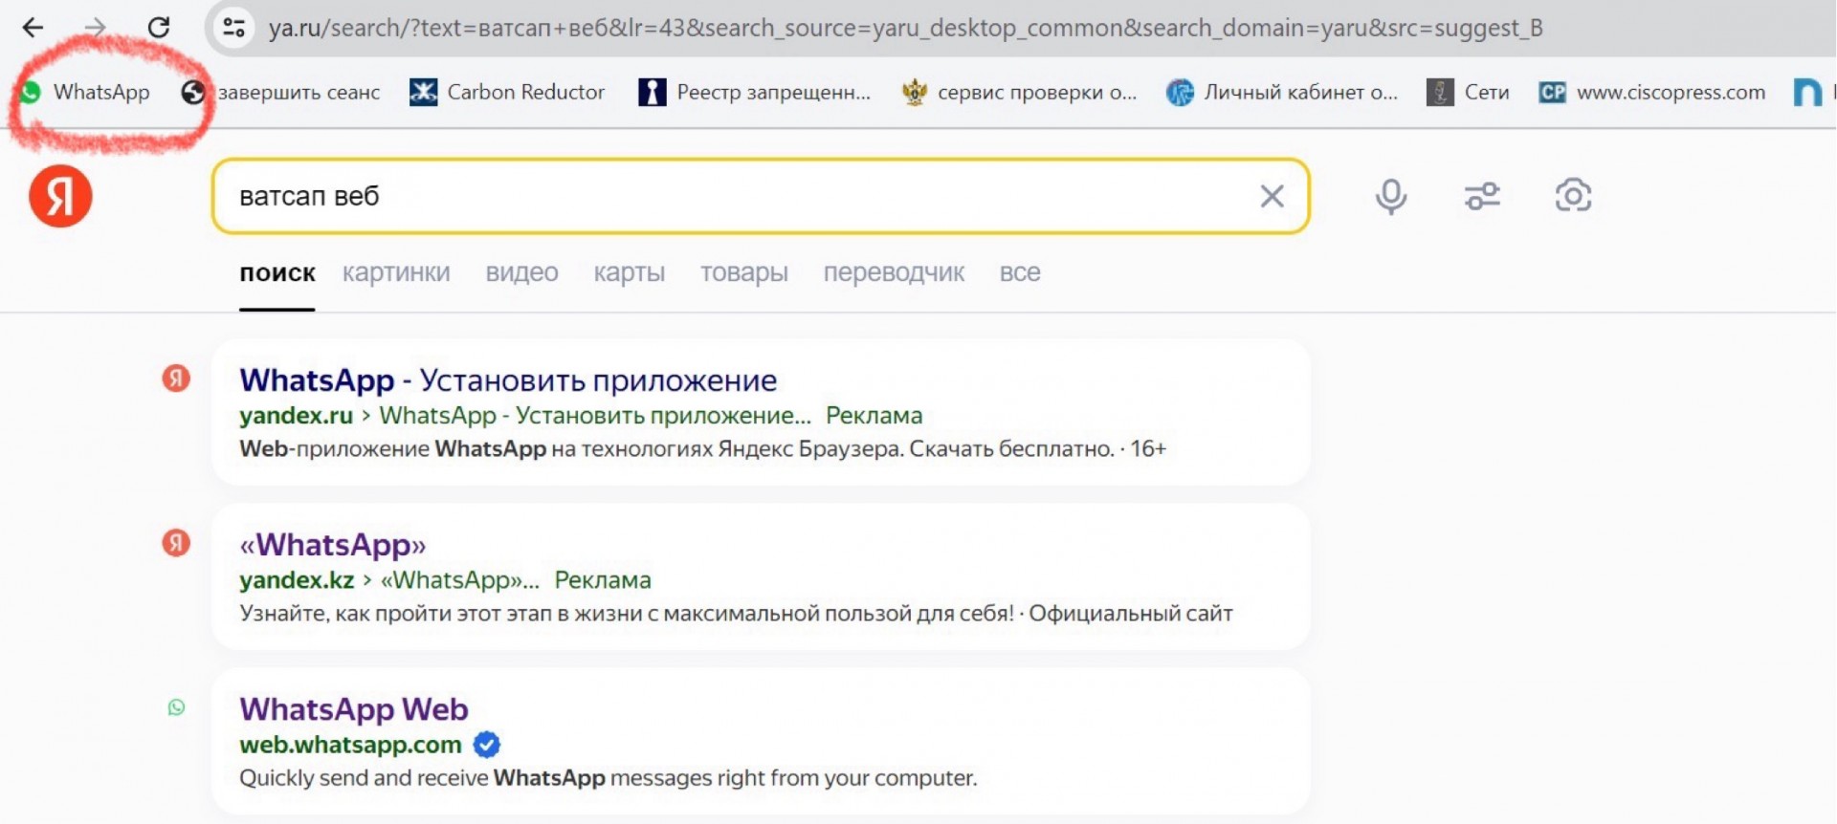The height and width of the screenshot is (824, 1837).
Task: Click the Yandex logo
Action: (x=60, y=196)
